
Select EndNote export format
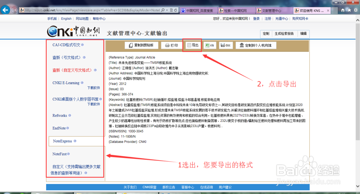click(x=59, y=128)
